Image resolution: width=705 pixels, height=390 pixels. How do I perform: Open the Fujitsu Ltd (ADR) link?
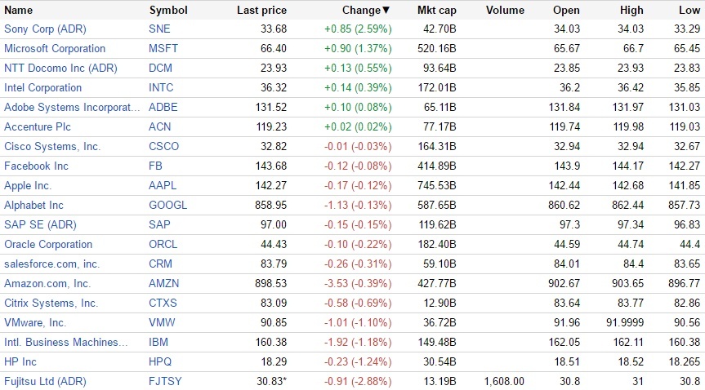click(45, 382)
